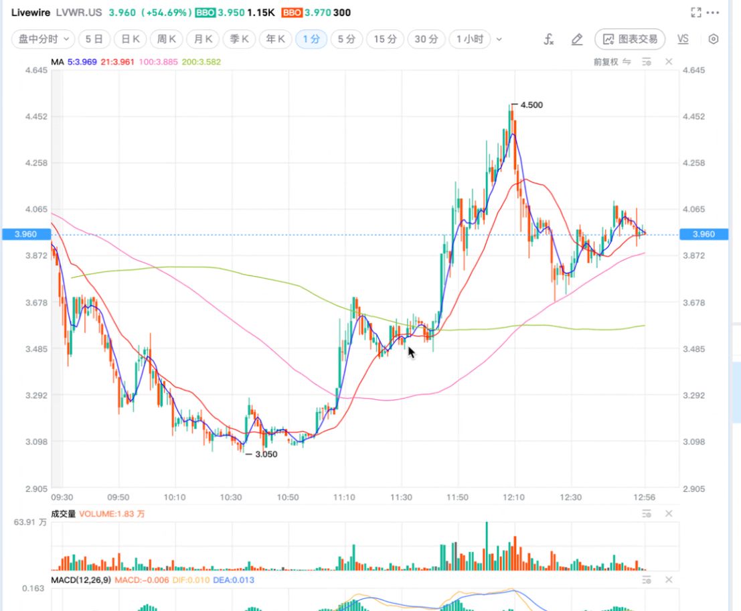
Task: Select the pencil drawing tool
Action: coord(577,40)
